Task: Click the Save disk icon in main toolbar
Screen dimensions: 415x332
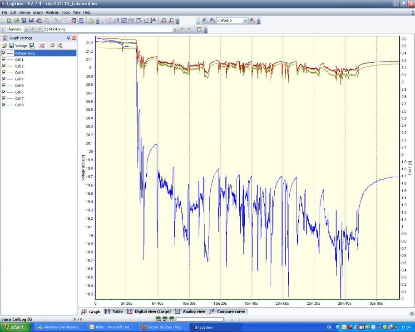Action: pyautogui.click(x=24, y=20)
